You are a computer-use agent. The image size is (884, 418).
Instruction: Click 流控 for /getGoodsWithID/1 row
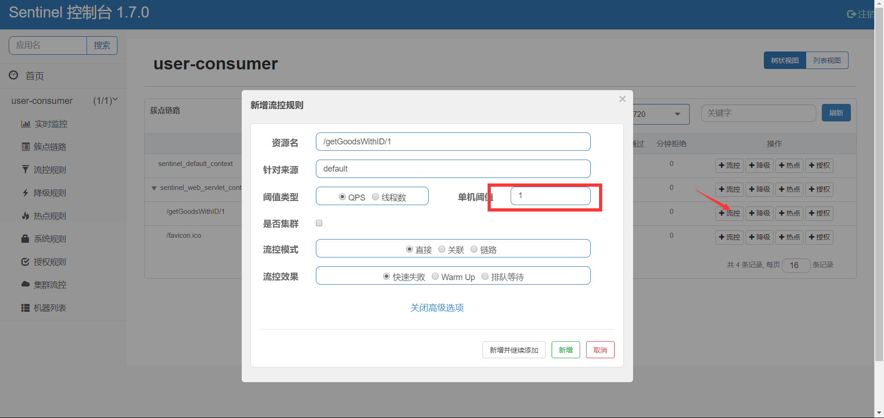click(x=729, y=213)
